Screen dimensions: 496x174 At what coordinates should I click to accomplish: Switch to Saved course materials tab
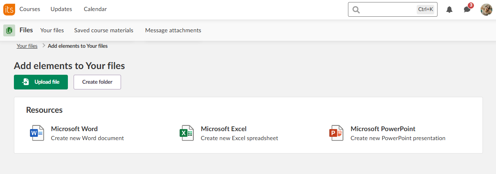(104, 30)
